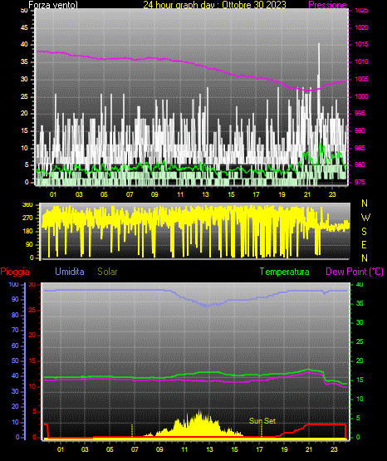
Task: Click the humidity dip near hour 13
Action: (x=208, y=306)
